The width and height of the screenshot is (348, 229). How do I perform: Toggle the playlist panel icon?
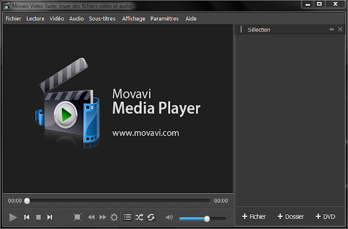coord(128,217)
